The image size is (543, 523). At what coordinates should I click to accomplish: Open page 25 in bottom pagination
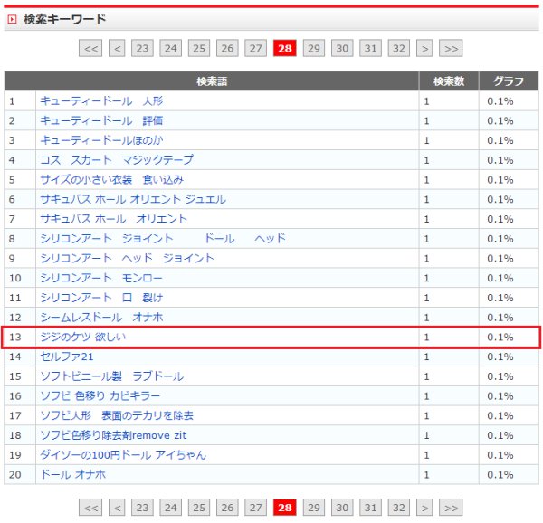[x=199, y=508]
